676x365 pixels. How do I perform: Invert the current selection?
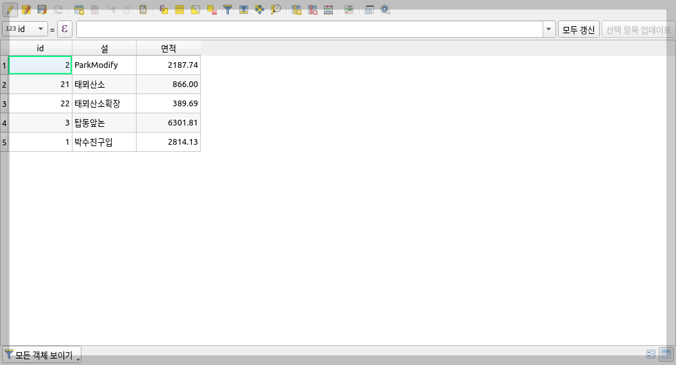(196, 10)
